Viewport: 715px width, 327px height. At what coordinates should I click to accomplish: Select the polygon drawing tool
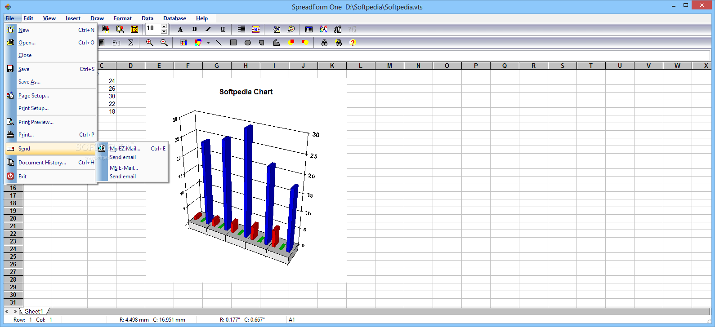[277, 43]
